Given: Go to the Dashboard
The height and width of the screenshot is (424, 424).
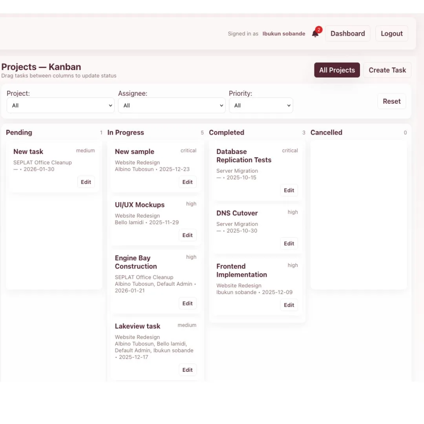Looking at the screenshot, I should click(x=347, y=33).
